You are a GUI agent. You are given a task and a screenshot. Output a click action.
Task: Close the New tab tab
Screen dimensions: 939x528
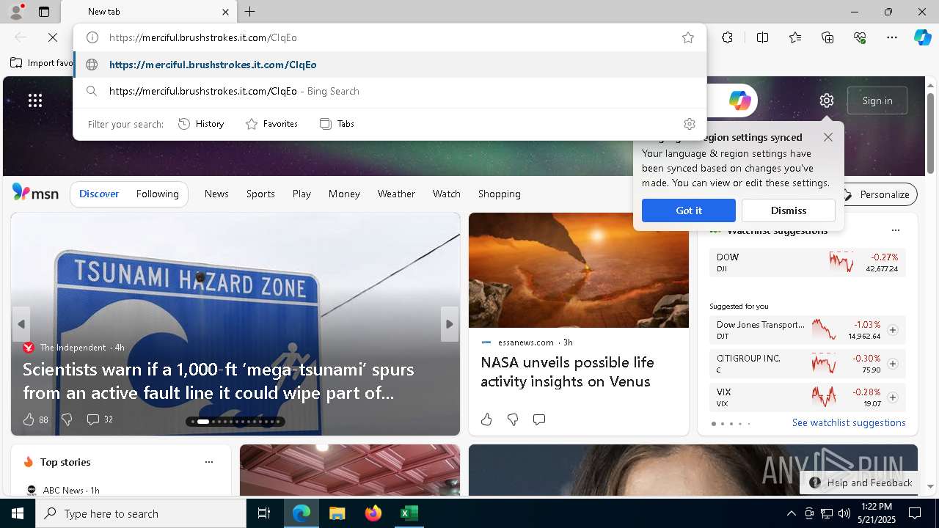point(225,12)
